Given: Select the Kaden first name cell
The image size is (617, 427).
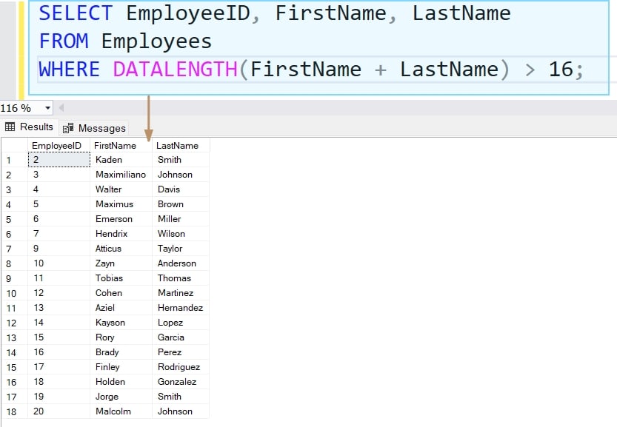Looking at the screenshot, I should [121, 160].
